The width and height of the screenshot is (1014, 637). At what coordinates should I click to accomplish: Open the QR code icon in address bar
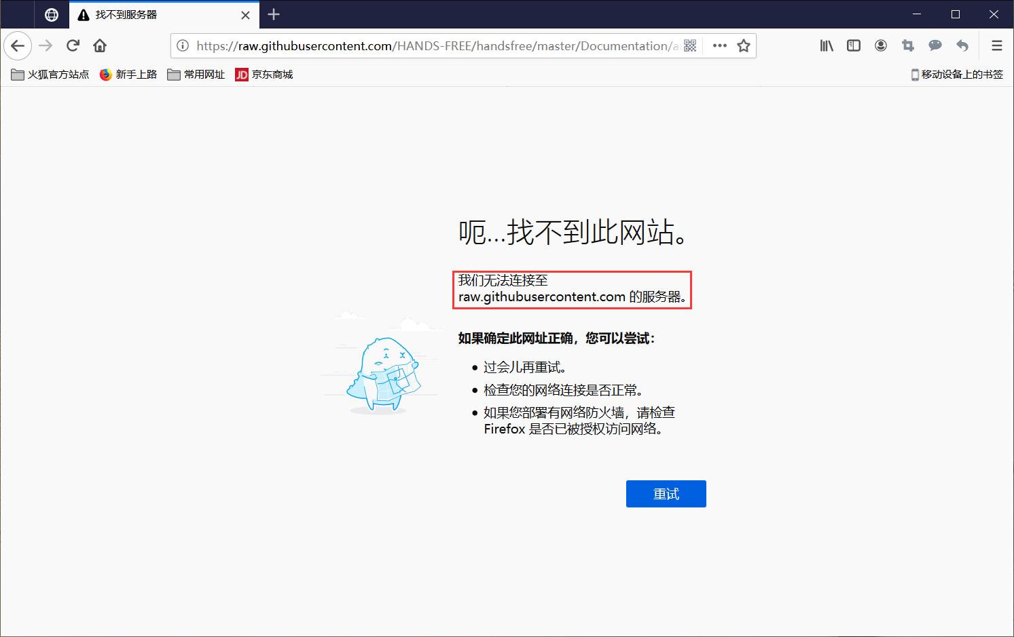coord(690,46)
